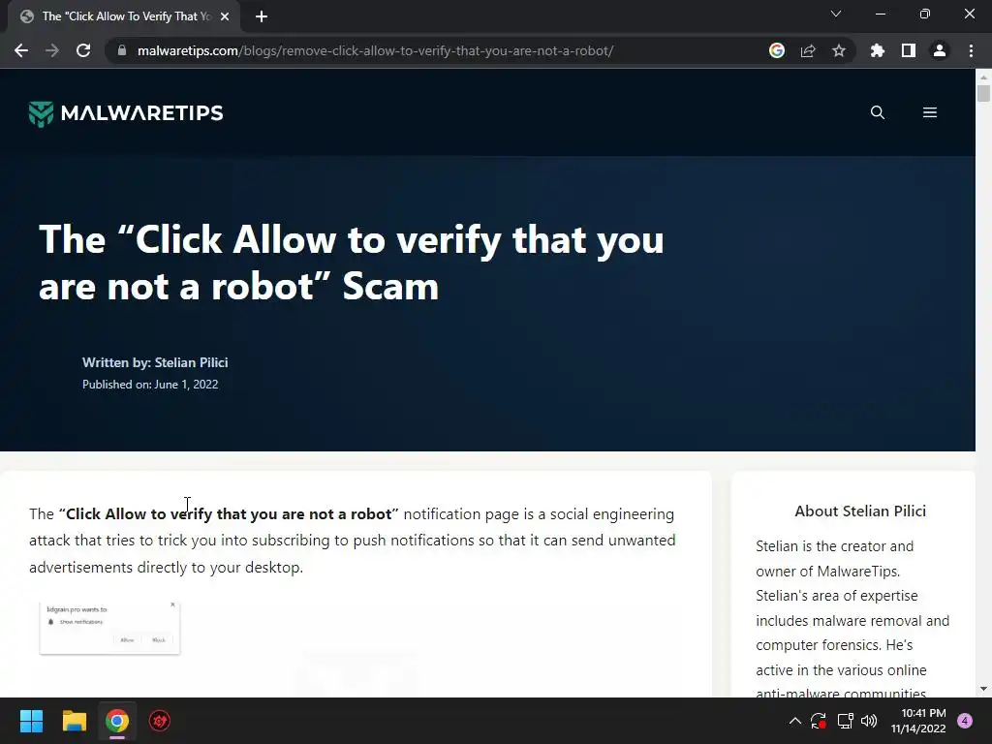Go back to the previous page
The height and width of the screenshot is (744, 992).
pos(21,50)
